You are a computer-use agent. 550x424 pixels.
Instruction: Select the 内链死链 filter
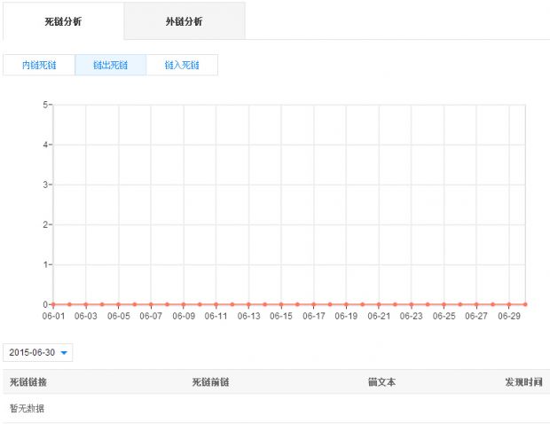tap(39, 65)
